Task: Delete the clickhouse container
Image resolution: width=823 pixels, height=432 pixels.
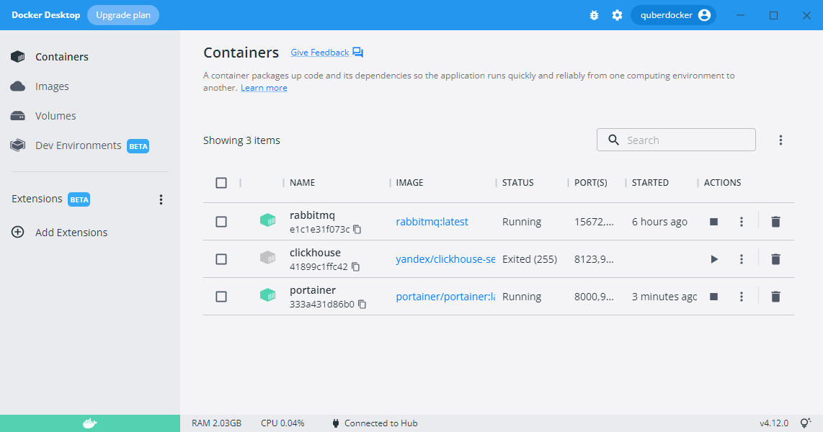Action: coord(775,259)
